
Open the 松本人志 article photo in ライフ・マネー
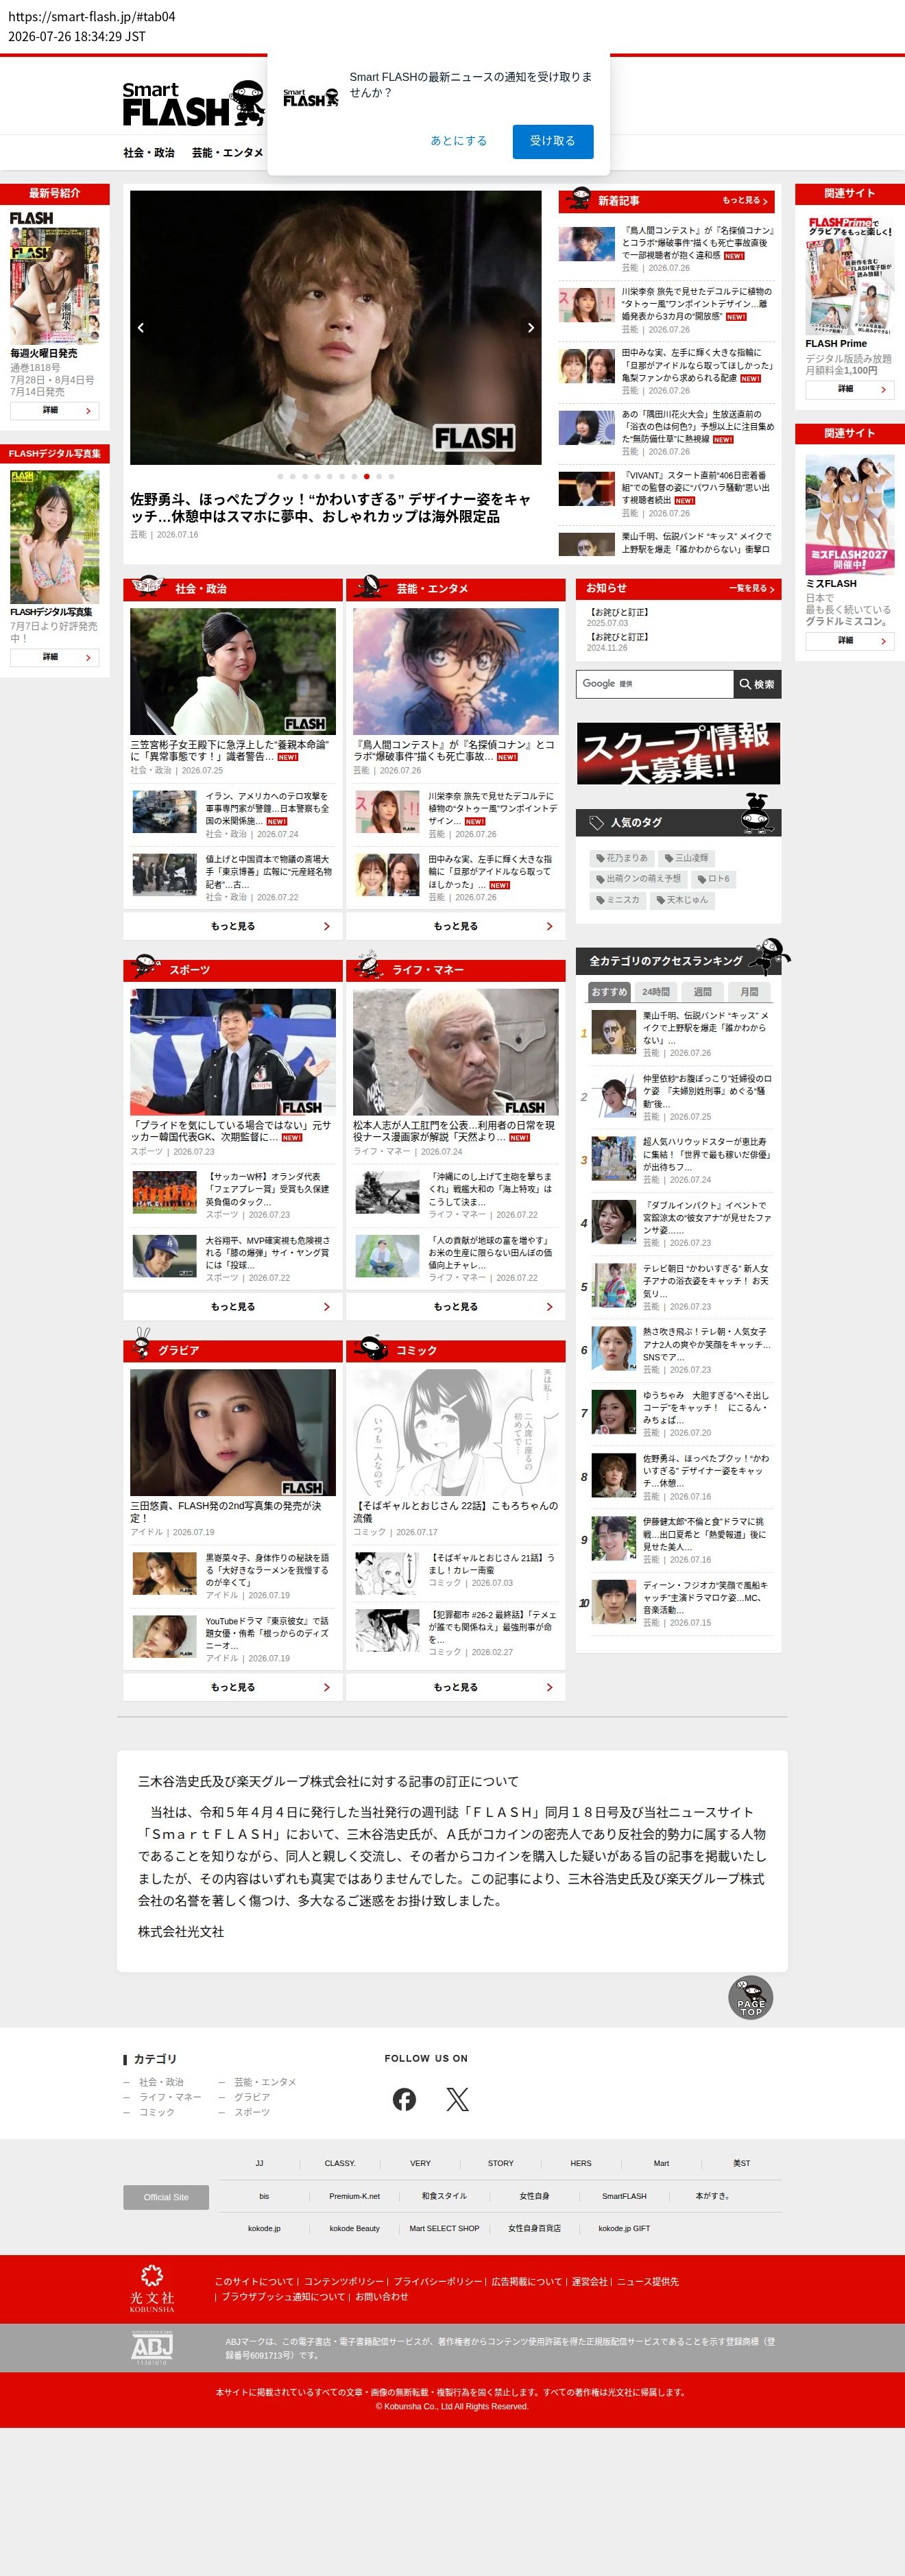[456, 1052]
